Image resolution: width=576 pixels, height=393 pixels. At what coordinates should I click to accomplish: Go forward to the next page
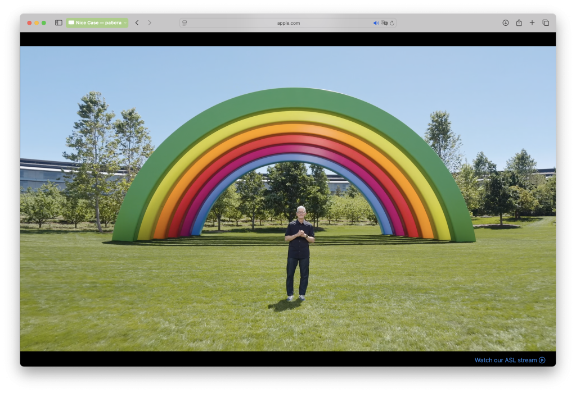click(150, 22)
